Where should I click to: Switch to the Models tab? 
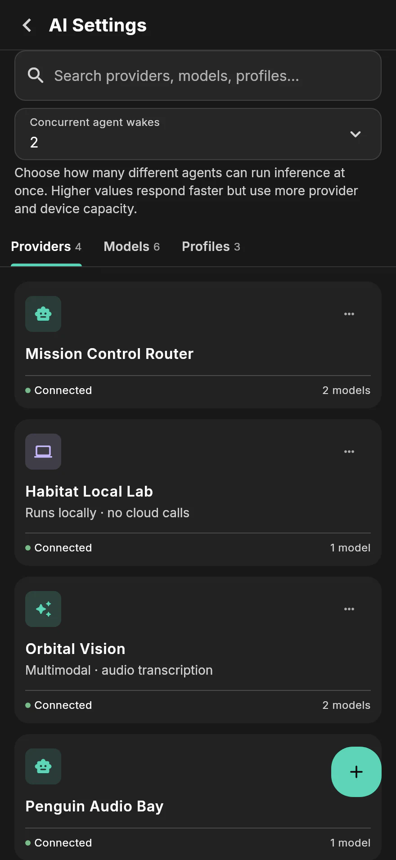click(132, 246)
